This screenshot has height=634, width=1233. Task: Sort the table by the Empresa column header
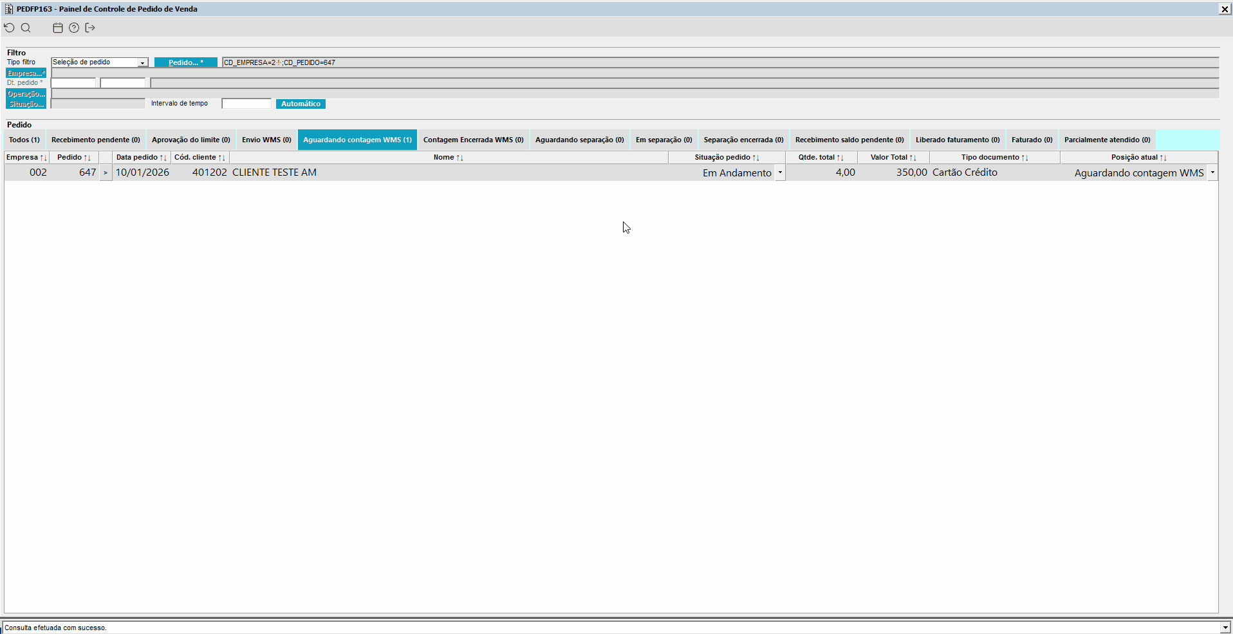[x=26, y=158]
